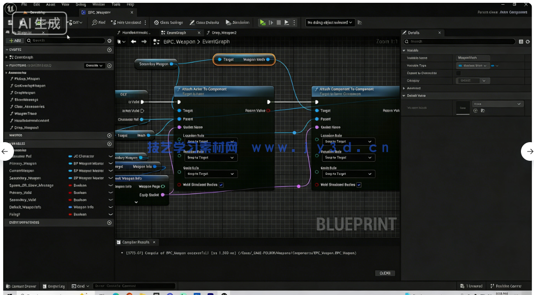The width and height of the screenshot is (534, 295).
Task: Navigate forward with the graph right arrow
Action: click(x=144, y=42)
